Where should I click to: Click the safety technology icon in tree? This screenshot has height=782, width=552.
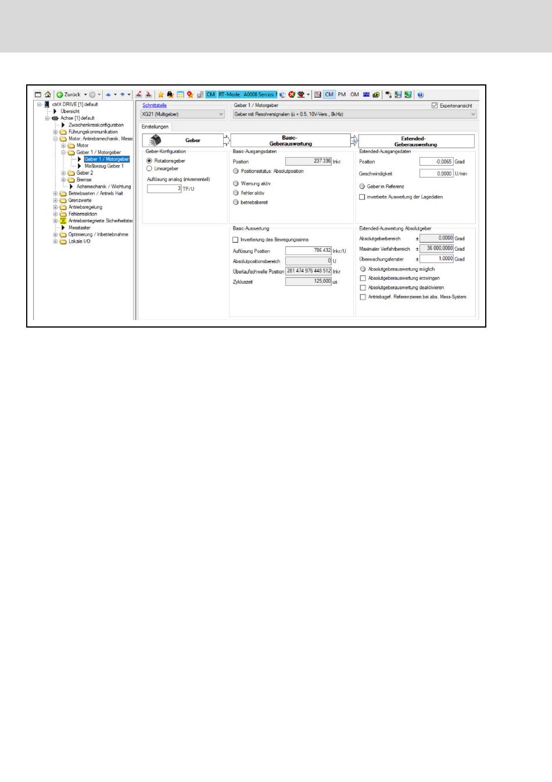point(63,221)
